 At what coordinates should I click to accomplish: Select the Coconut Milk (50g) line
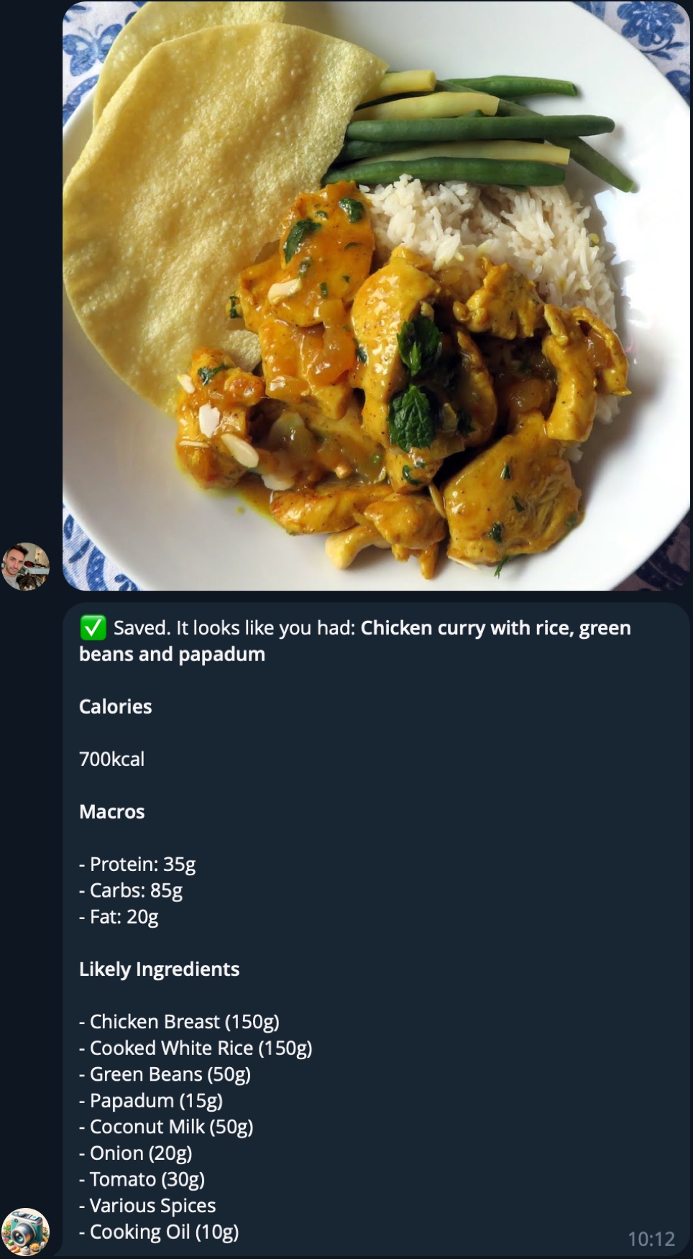click(x=166, y=1127)
